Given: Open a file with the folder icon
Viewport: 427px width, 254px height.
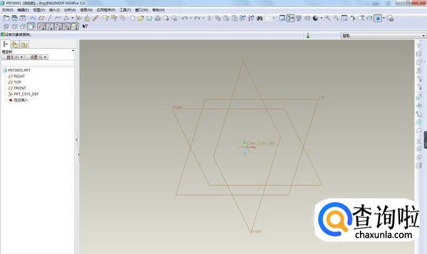Looking at the screenshot, I should click(141, 18).
